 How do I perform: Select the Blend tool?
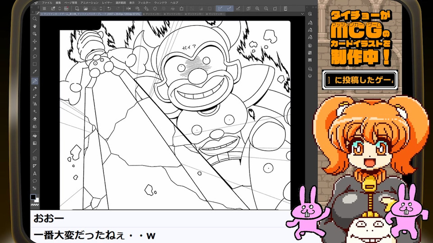(x=35, y=126)
